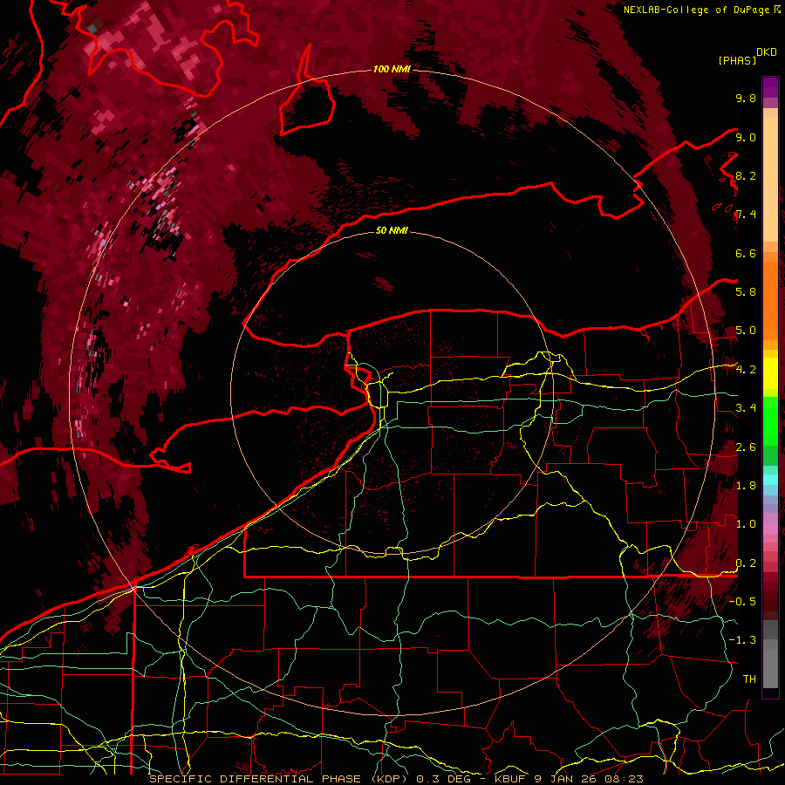Screen dimensions: 785x785
Task: Click the 6.6 scale value
Action: pos(746,253)
